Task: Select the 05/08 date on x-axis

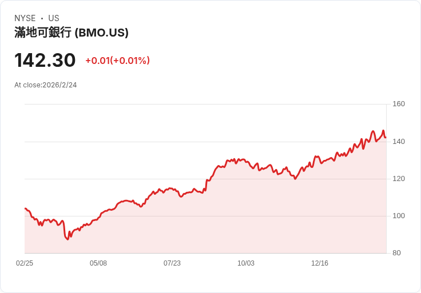Action: (x=98, y=263)
